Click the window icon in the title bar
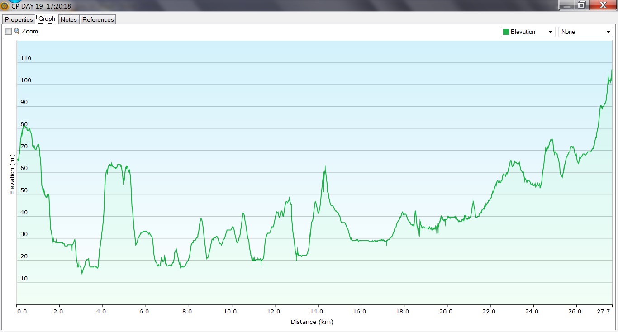Viewport: 618px width, 332px height. [5, 6]
